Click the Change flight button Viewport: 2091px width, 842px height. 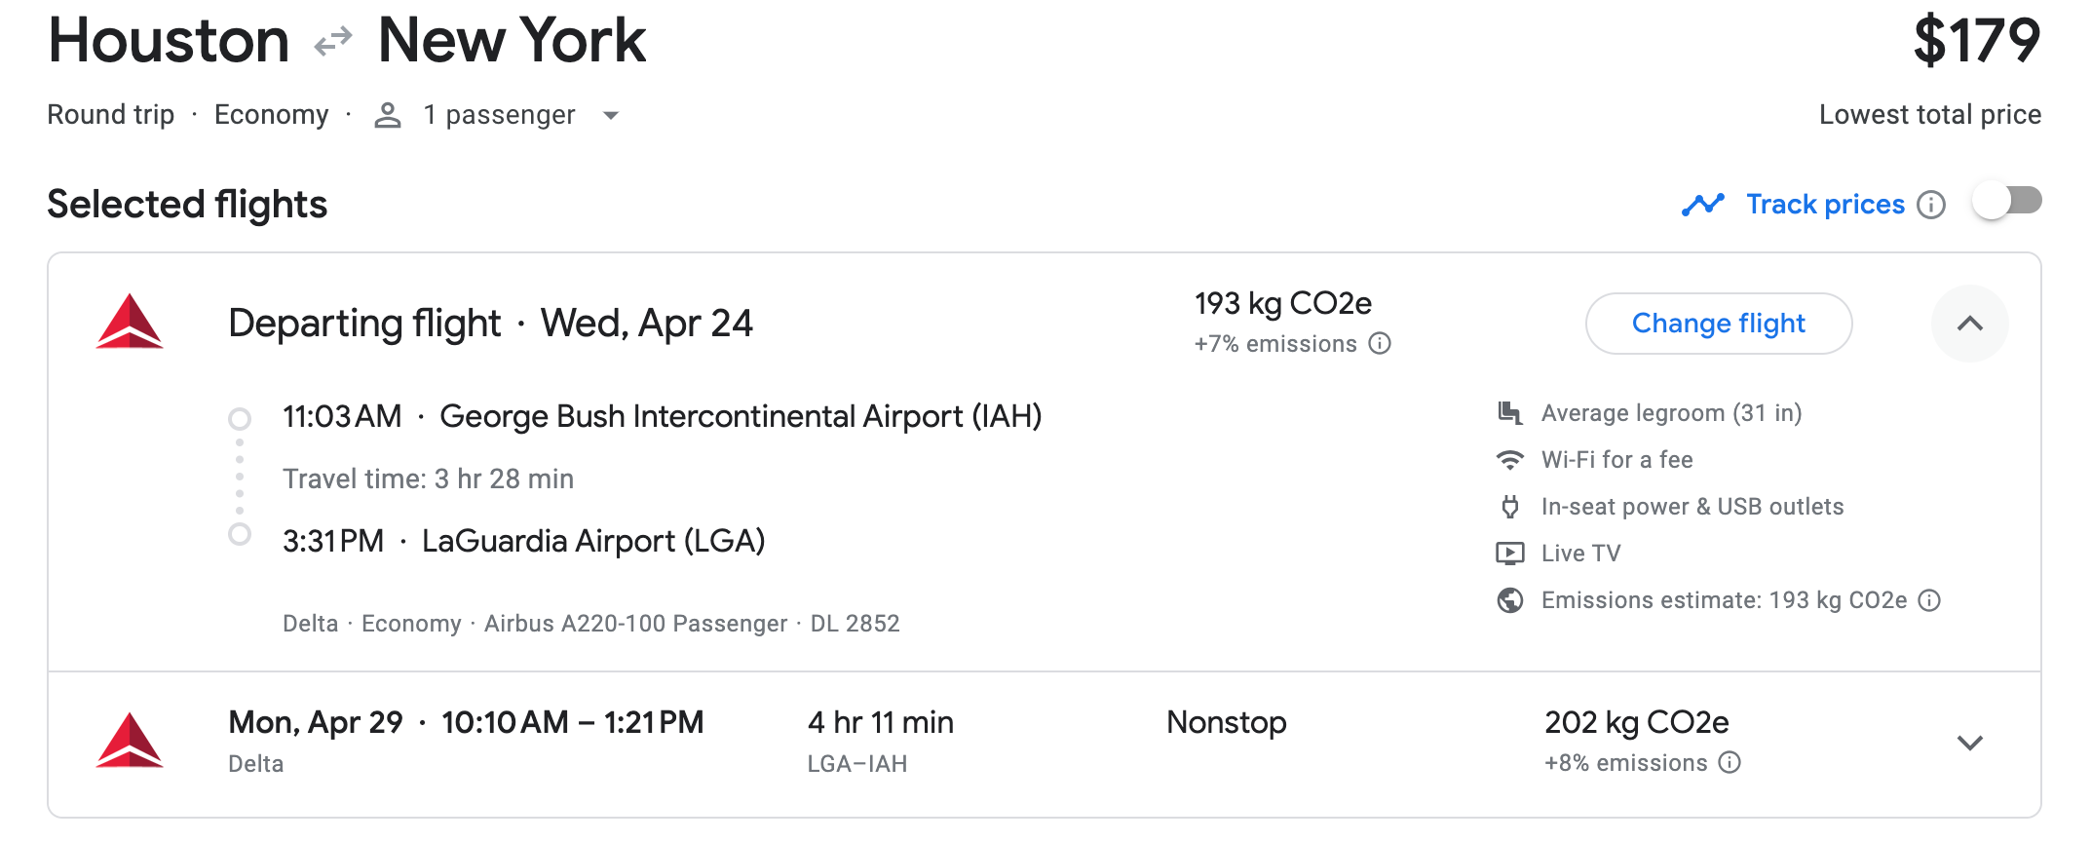coord(1718,324)
